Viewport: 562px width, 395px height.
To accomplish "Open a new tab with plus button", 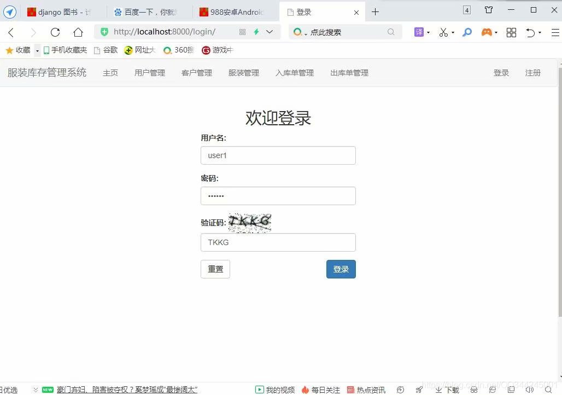I will (375, 12).
